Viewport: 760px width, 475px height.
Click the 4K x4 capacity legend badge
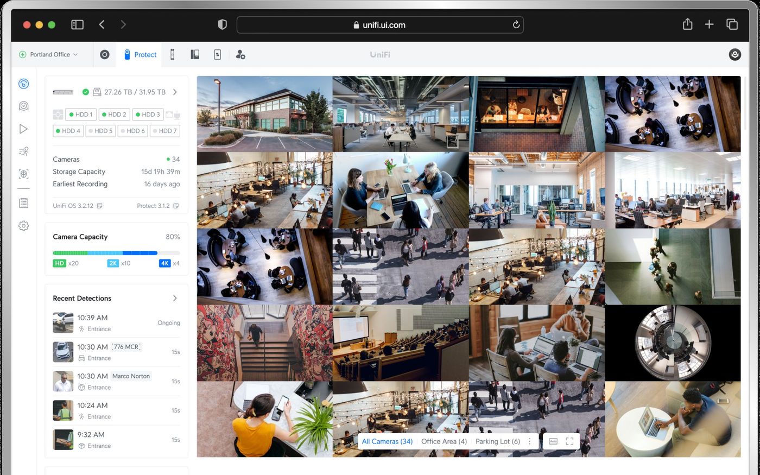pos(169,263)
